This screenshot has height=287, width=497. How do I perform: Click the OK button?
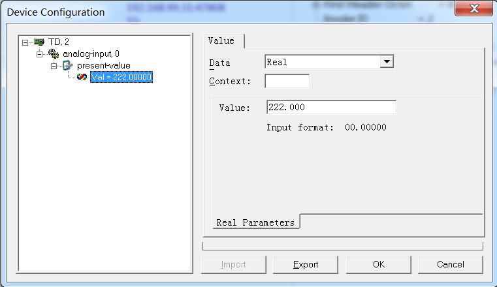(379, 265)
